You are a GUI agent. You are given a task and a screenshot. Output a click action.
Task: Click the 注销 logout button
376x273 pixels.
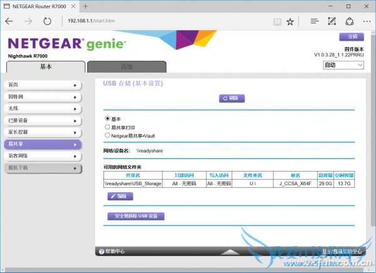(352, 37)
